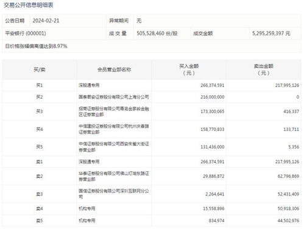
Task: Click sell amount 217,995,126 in 卖1 row
Action: click(x=287, y=162)
